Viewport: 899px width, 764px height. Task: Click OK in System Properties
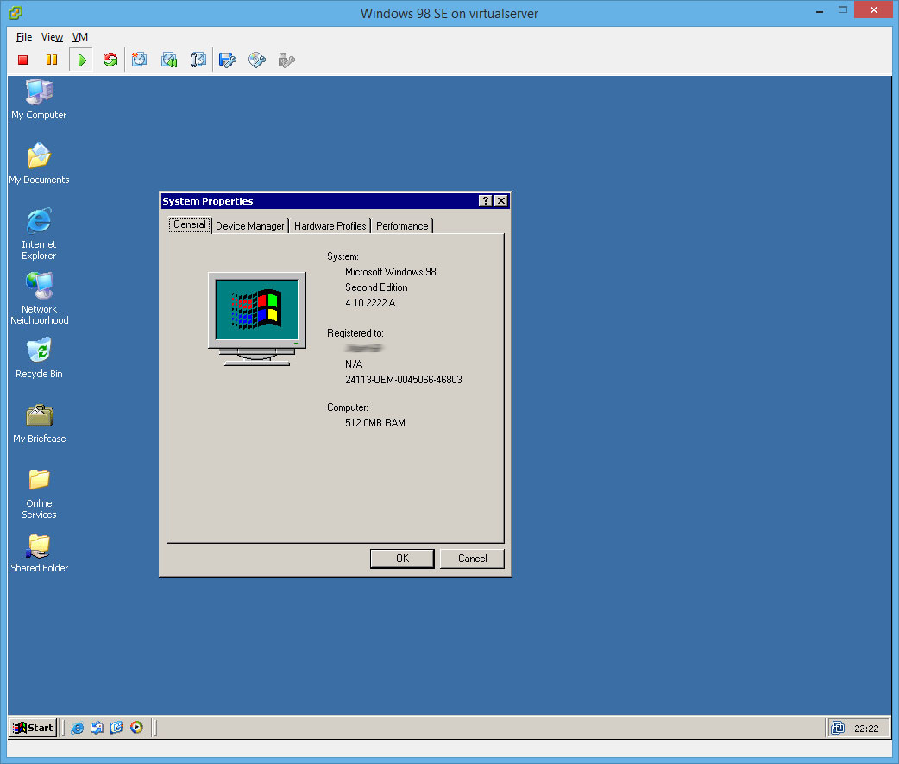pos(402,558)
